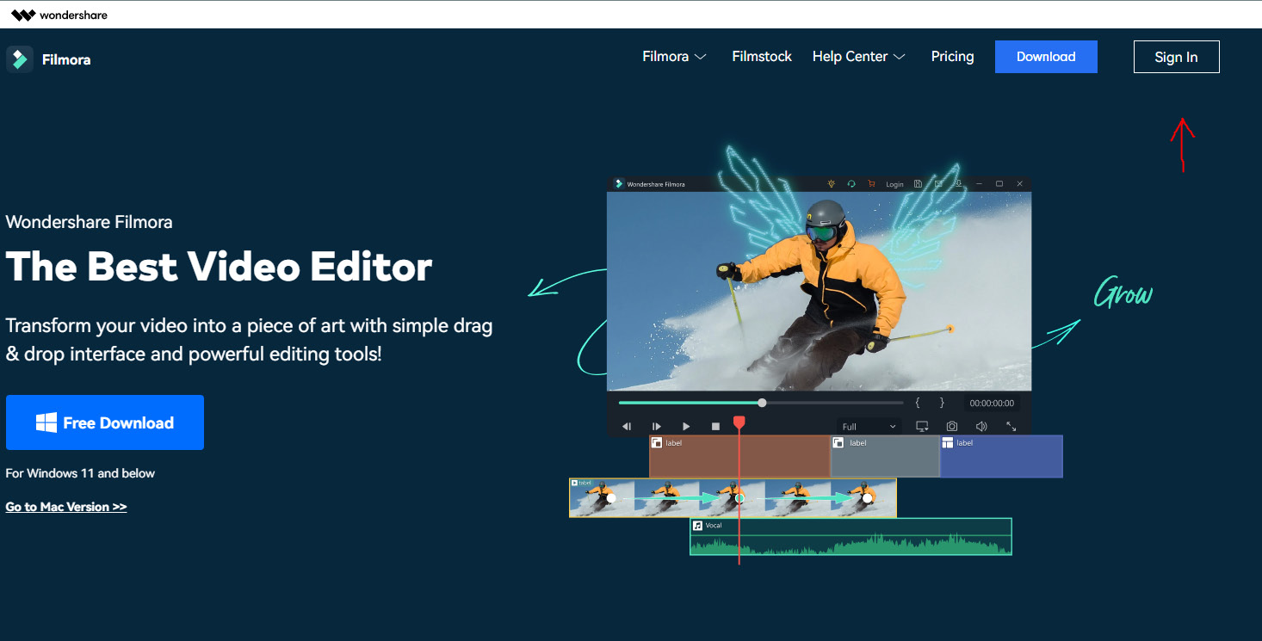The width and height of the screenshot is (1262, 641).
Task: Click the Wondershare Filmora title in mockup window
Action: point(656,184)
